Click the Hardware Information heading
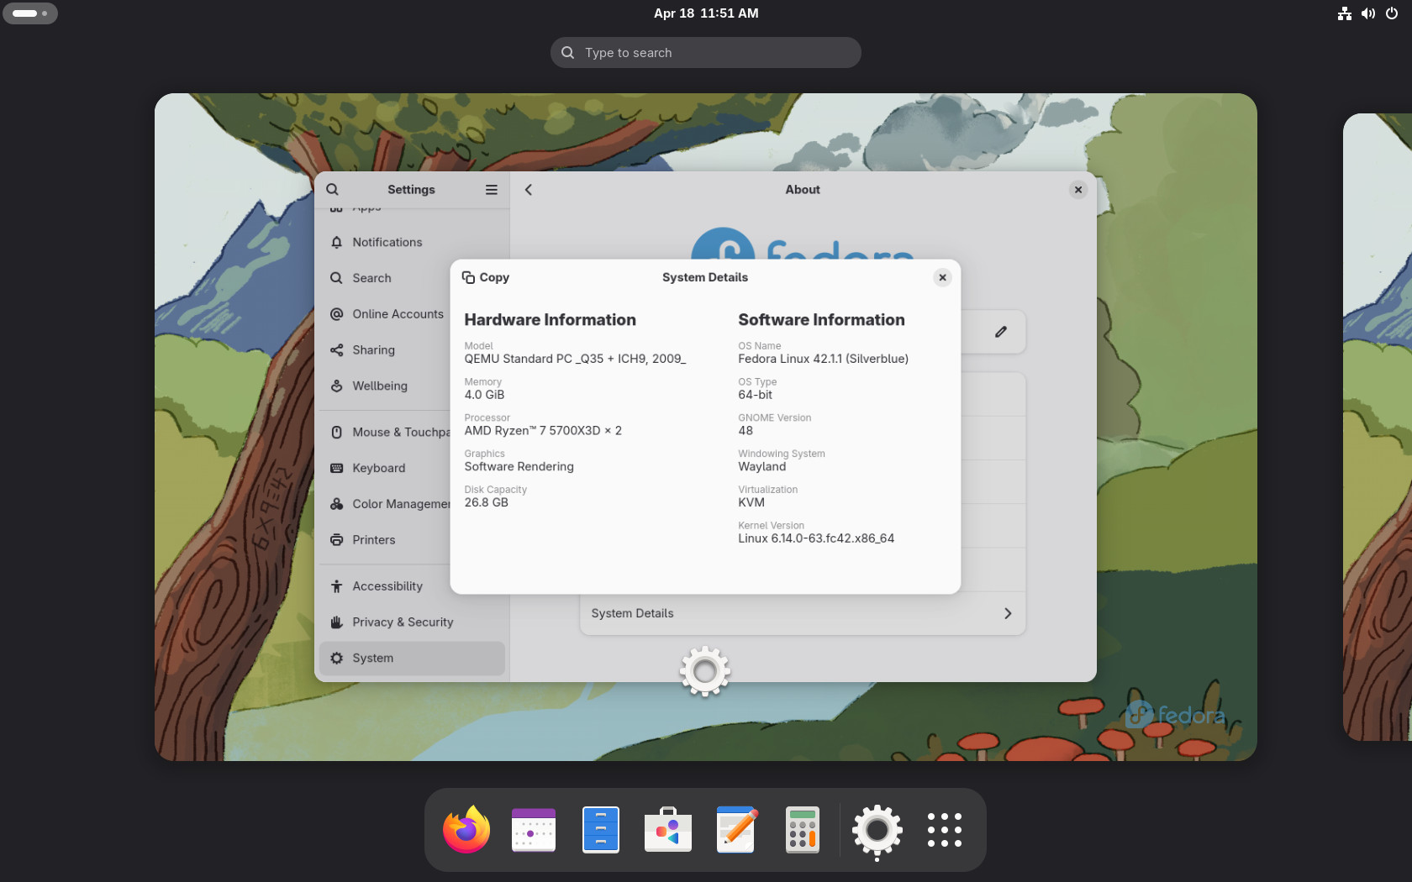1412x882 pixels. [551, 320]
